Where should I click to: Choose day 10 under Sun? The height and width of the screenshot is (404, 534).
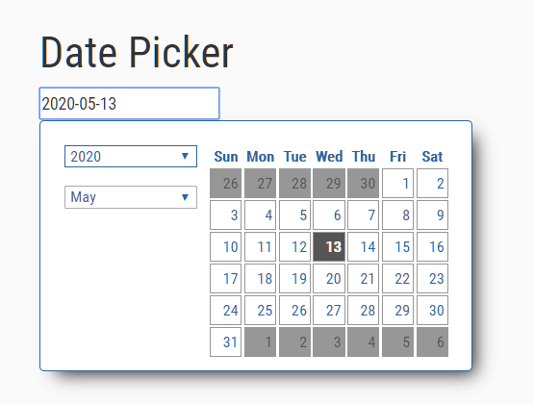click(x=225, y=247)
